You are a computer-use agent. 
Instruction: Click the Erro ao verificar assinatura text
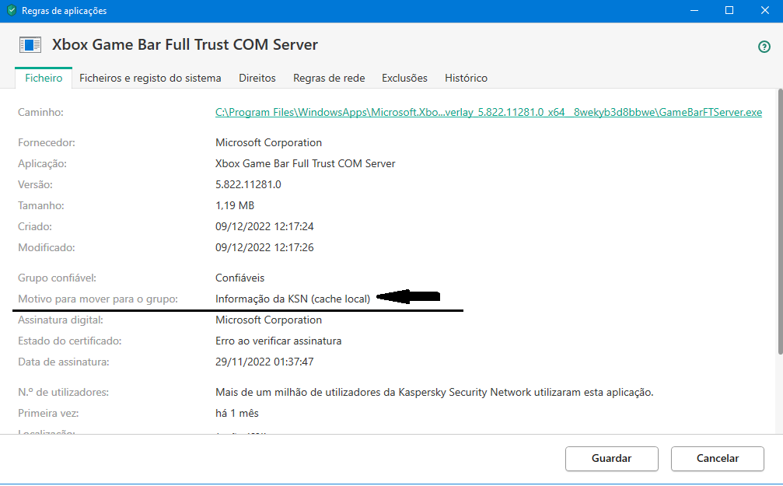278,341
